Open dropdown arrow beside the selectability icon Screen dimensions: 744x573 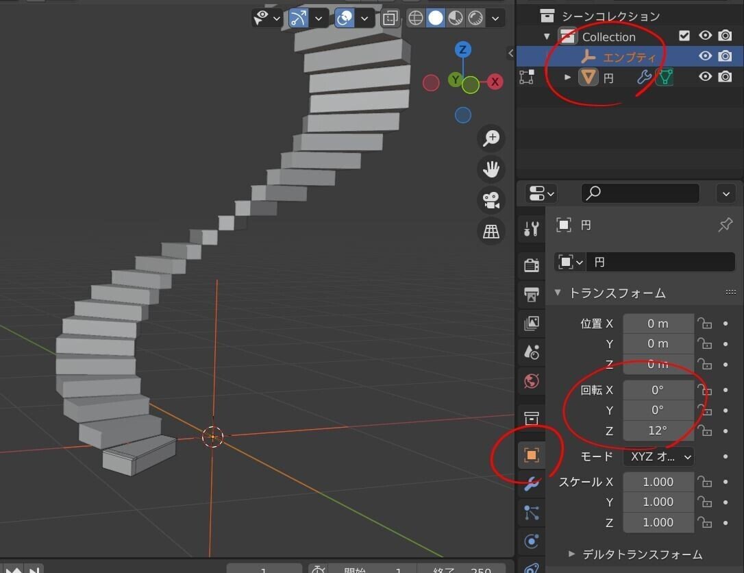click(x=277, y=19)
